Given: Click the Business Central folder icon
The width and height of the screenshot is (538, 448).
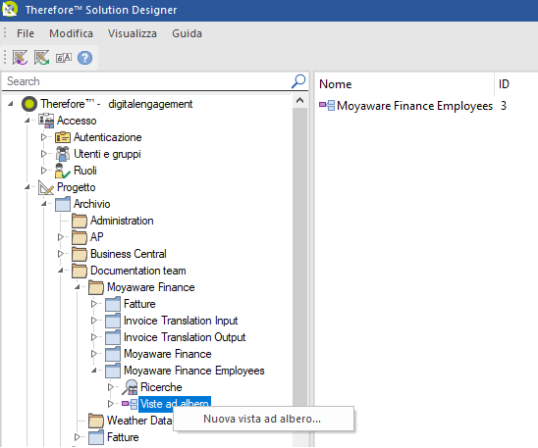Looking at the screenshot, I should [80, 254].
